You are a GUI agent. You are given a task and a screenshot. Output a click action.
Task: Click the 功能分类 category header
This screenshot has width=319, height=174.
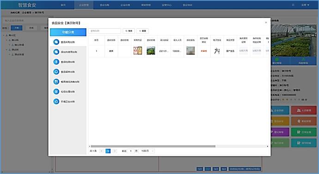point(68,32)
